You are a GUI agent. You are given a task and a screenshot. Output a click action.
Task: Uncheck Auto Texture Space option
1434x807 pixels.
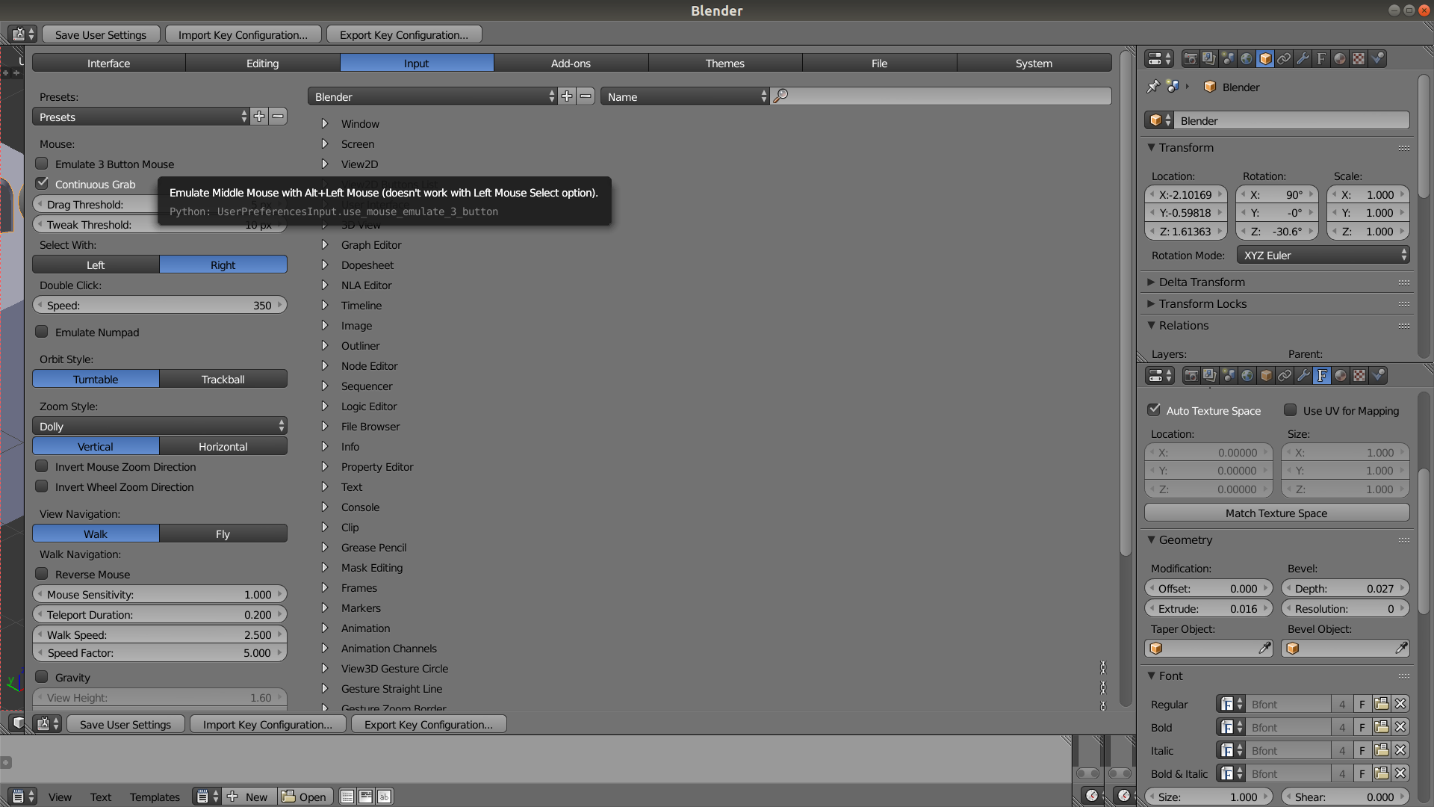click(x=1154, y=410)
